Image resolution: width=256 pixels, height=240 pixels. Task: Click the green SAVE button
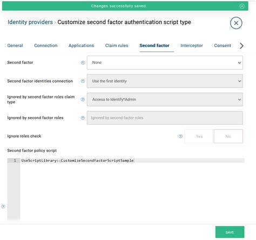click(230, 232)
